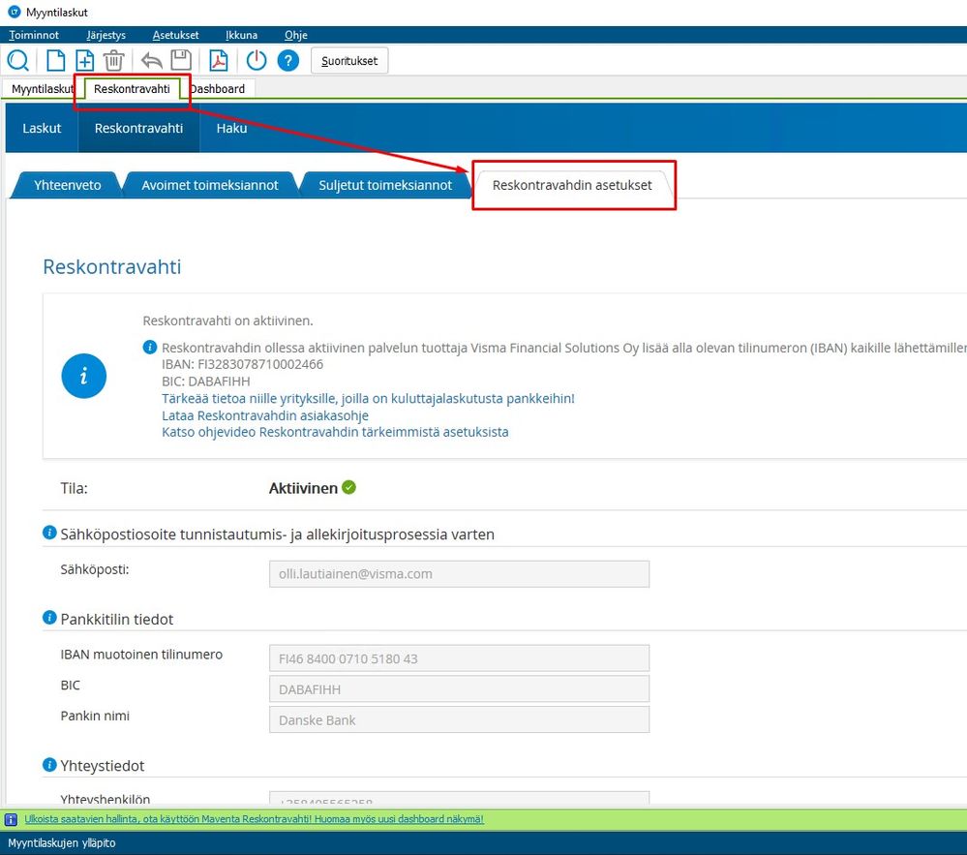Open the Laskut section in blue navigation
The width and height of the screenshot is (967, 855).
click(x=42, y=129)
